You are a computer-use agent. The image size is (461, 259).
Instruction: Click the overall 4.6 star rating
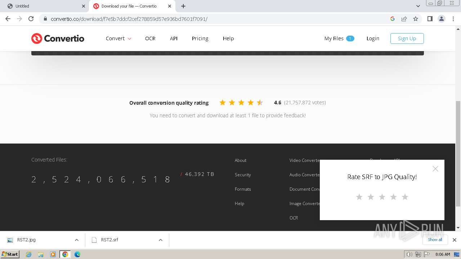pyautogui.click(x=241, y=103)
